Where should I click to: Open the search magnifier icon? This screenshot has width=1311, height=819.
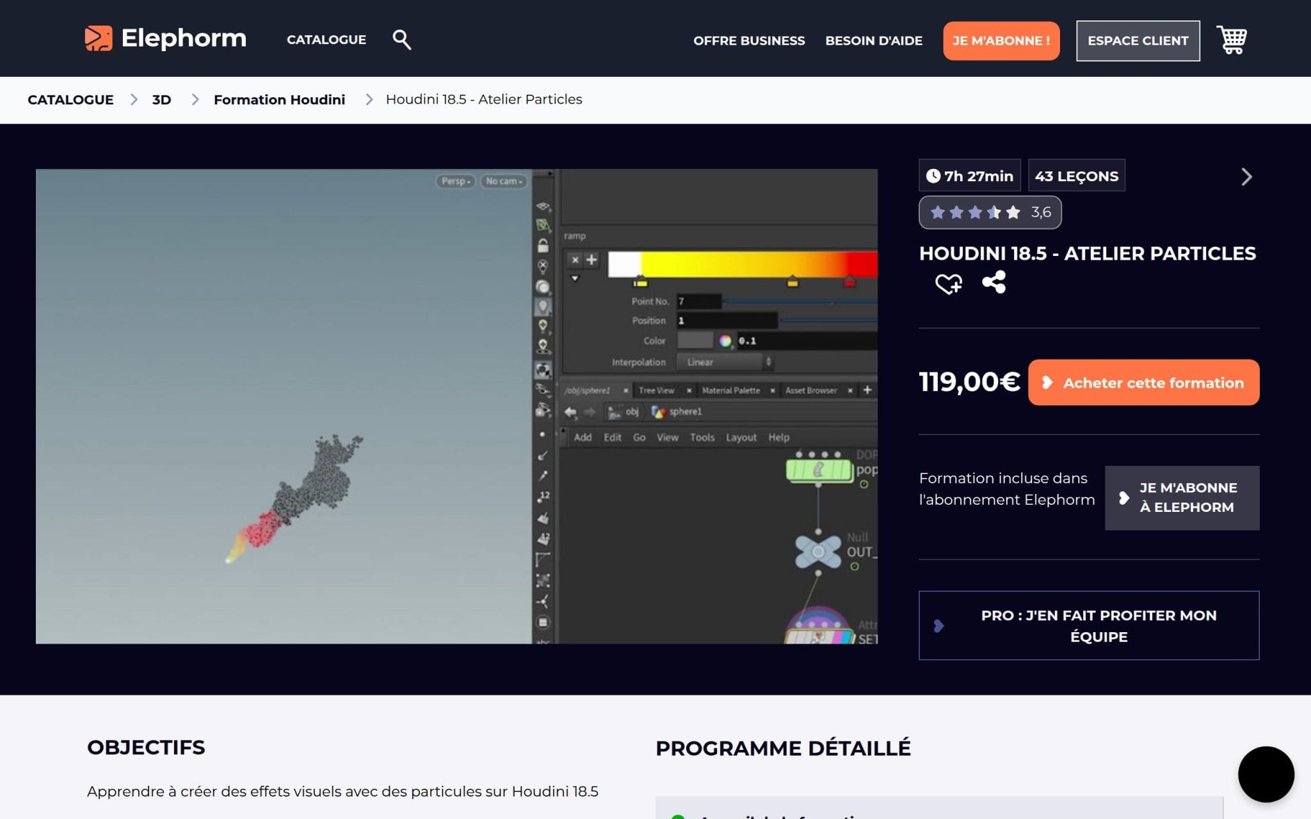[x=401, y=40]
